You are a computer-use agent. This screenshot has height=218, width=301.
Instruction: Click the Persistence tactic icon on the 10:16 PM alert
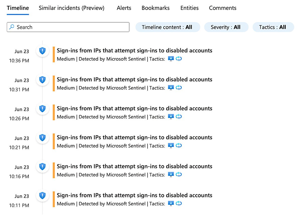pyautogui.click(x=179, y=174)
